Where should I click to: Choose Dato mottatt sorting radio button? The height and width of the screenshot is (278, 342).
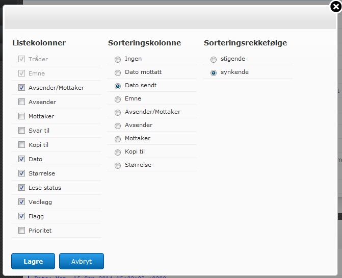(118, 72)
